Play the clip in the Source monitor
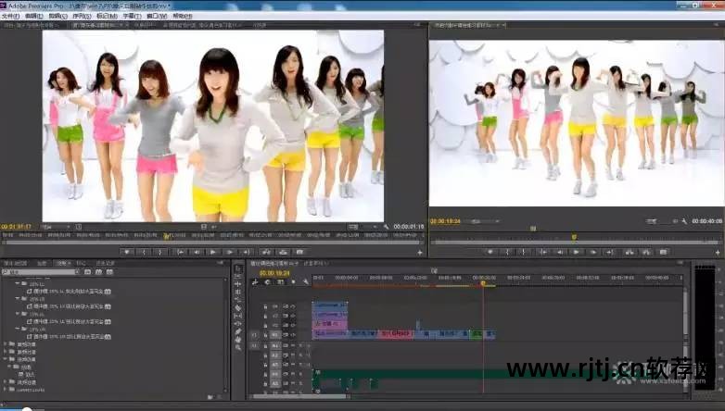The width and height of the screenshot is (725, 411). coord(212,252)
